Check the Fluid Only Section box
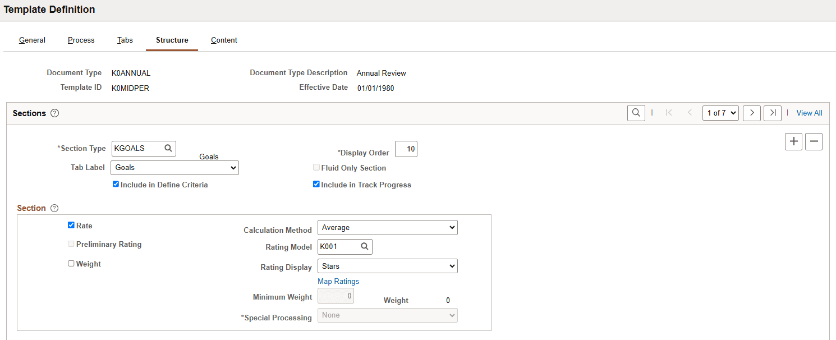The width and height of the screenshot is (836, 340). [x=316, y=167]
